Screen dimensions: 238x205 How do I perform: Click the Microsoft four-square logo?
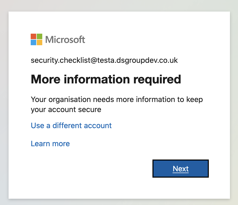(x=36, y=39)
